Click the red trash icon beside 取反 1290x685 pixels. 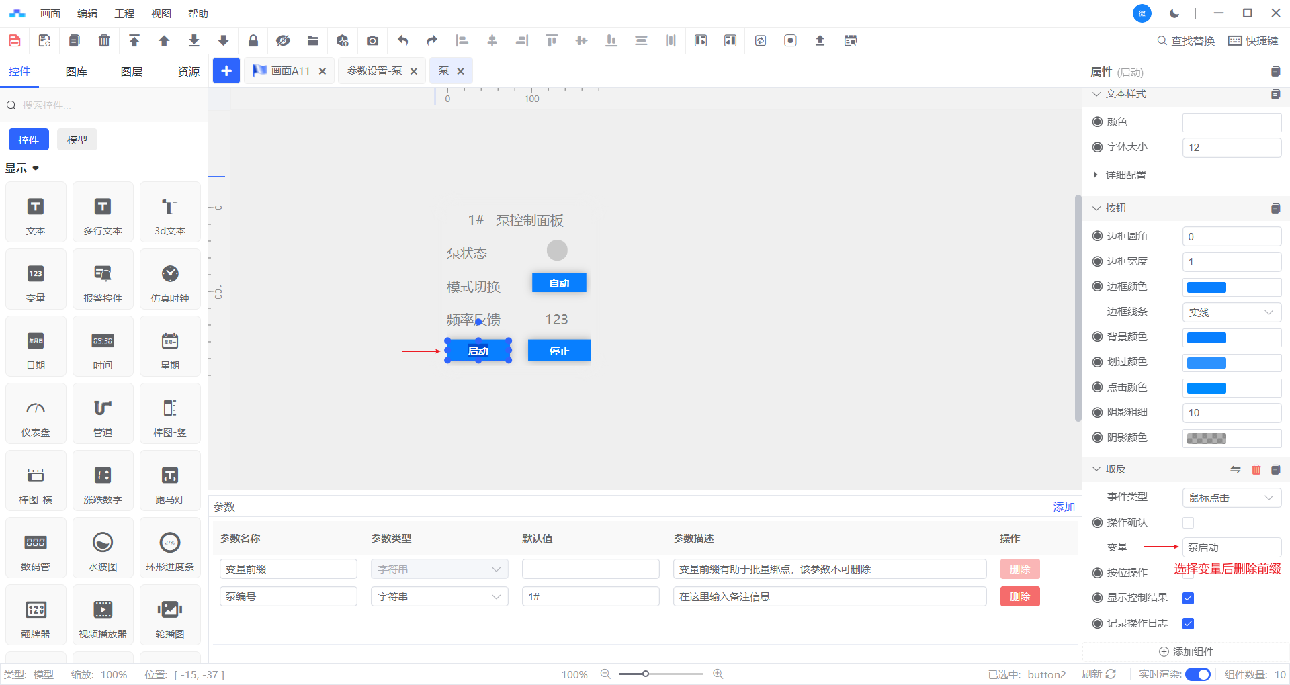tap(1256, 469)
